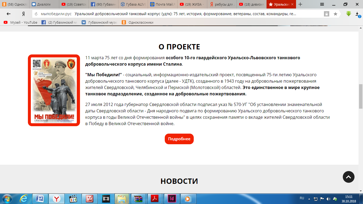
Task: Open the Музей - YouTube bookmark
Action: click(20, 23)
